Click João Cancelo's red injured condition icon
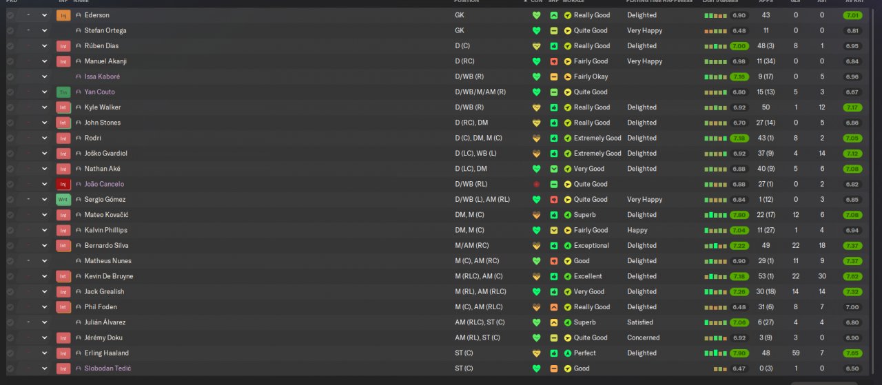 (537, 185)
